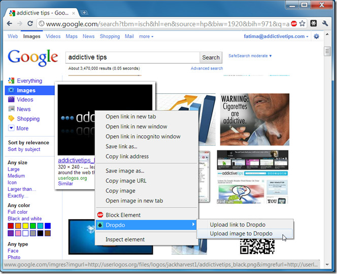Filter by Large image size
Viewport: 337px width, 274px height.
point(14,169)
